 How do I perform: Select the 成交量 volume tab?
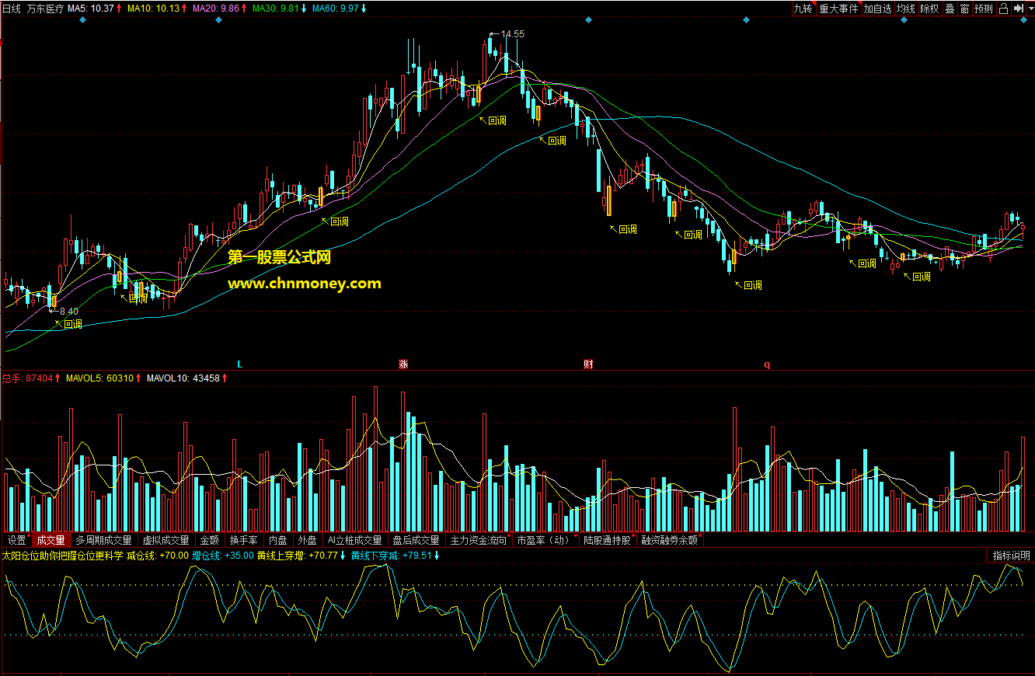pos(51,540)
